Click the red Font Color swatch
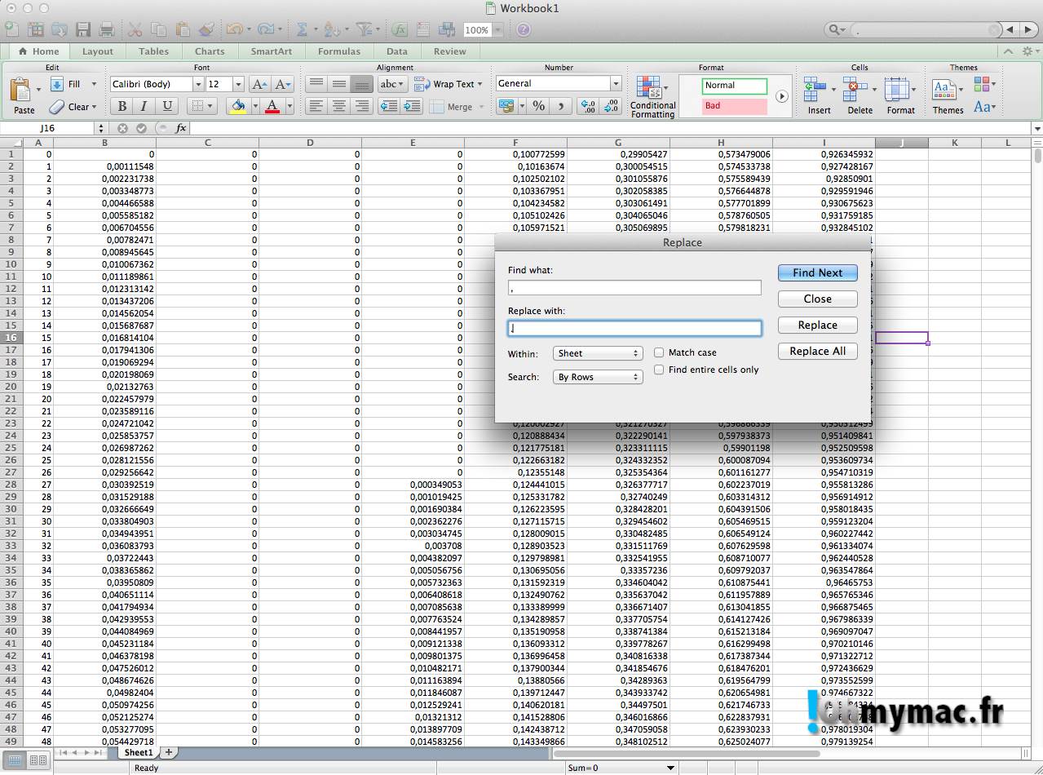This screenshot has width=1043, height=775. [x=272, y=106]
